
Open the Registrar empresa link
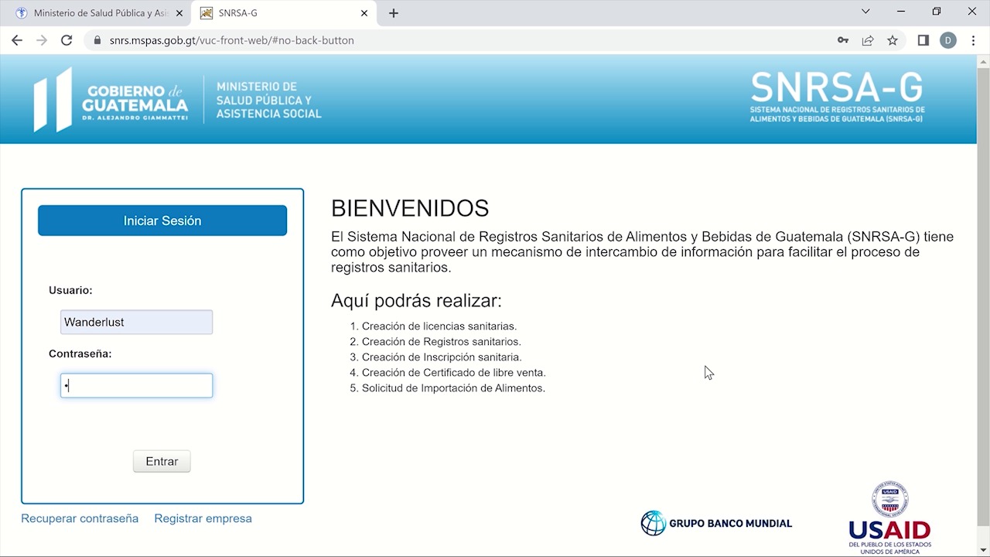(203, 518)
